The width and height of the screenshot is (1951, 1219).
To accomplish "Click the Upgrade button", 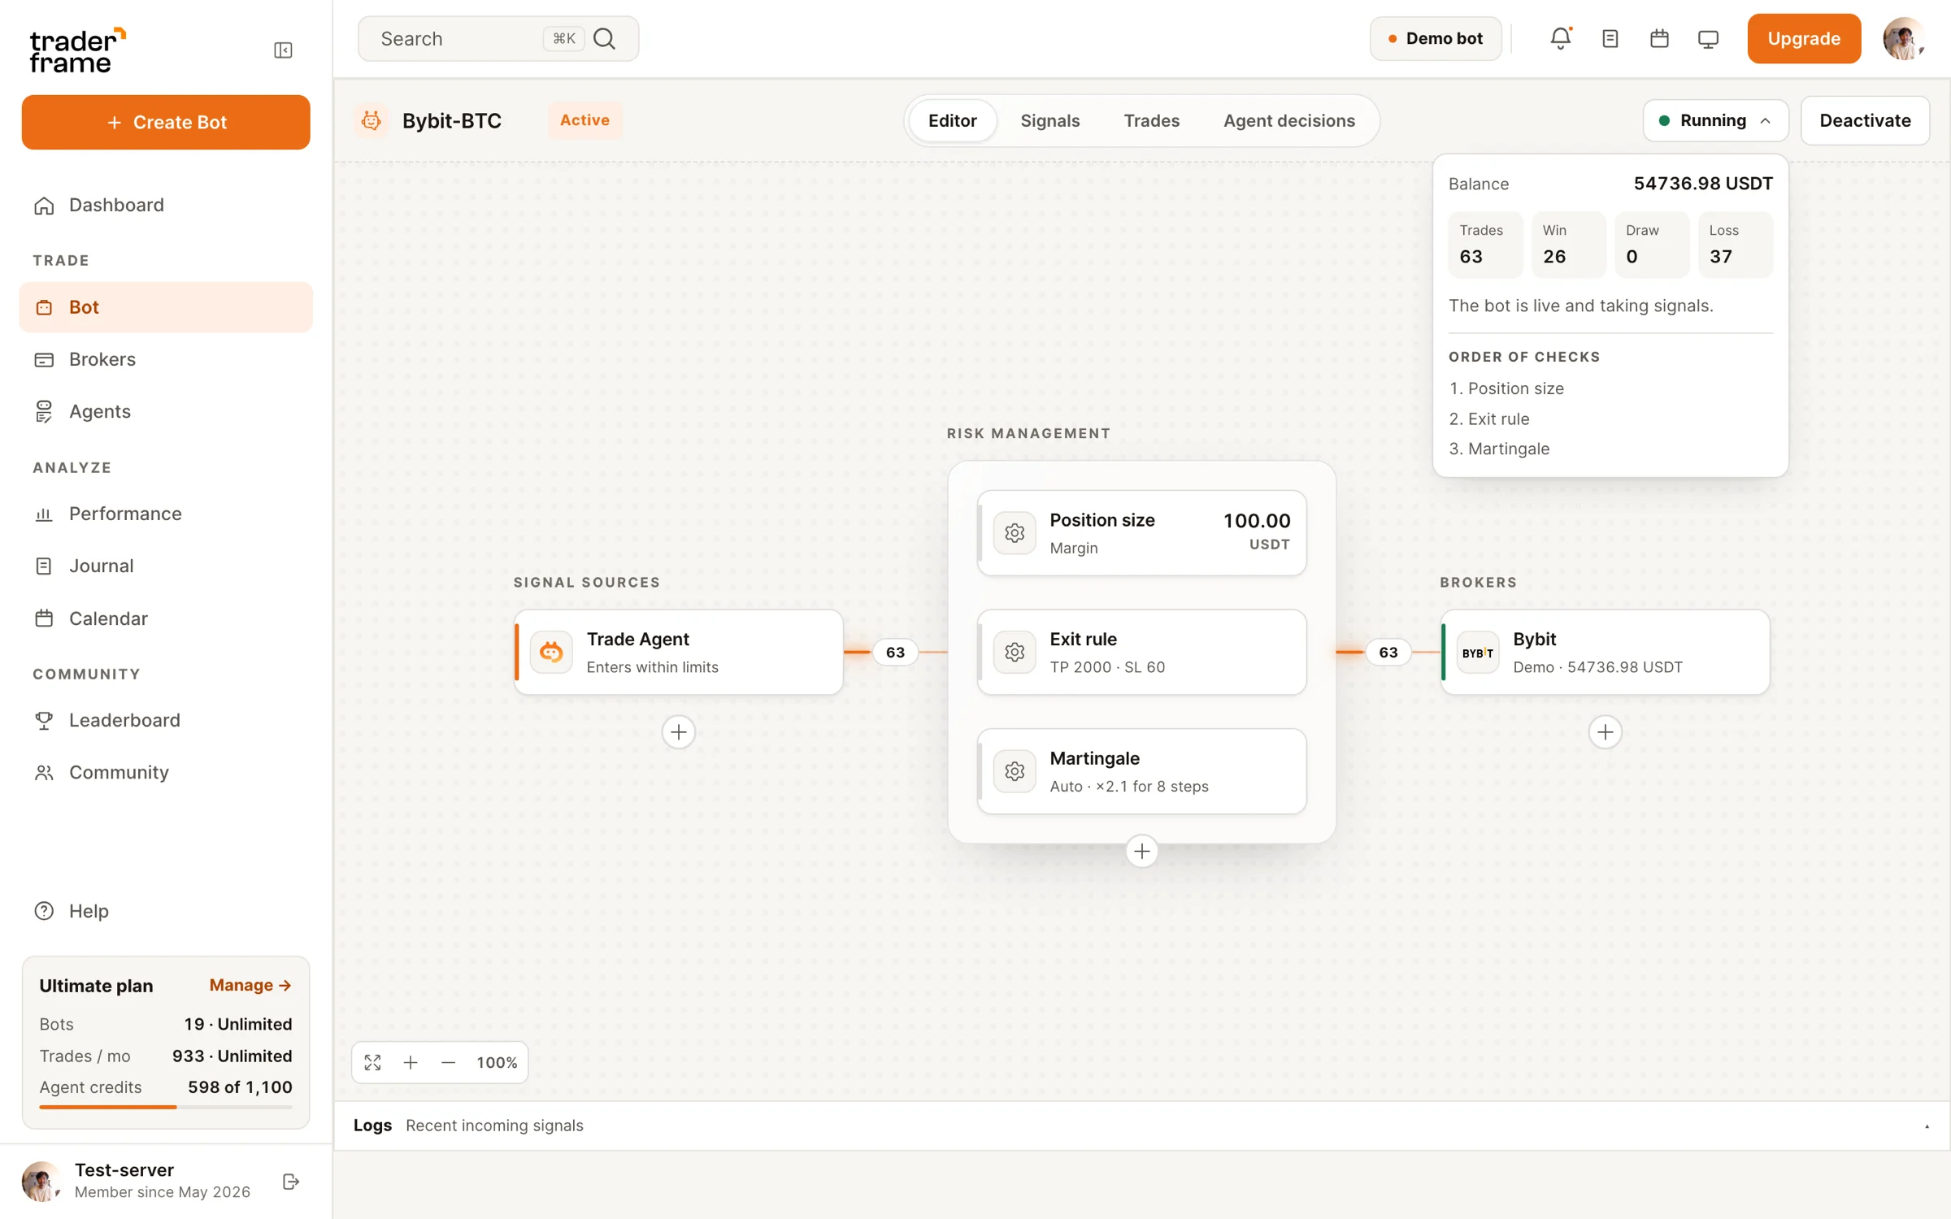I will click(x=1803, y=38).
